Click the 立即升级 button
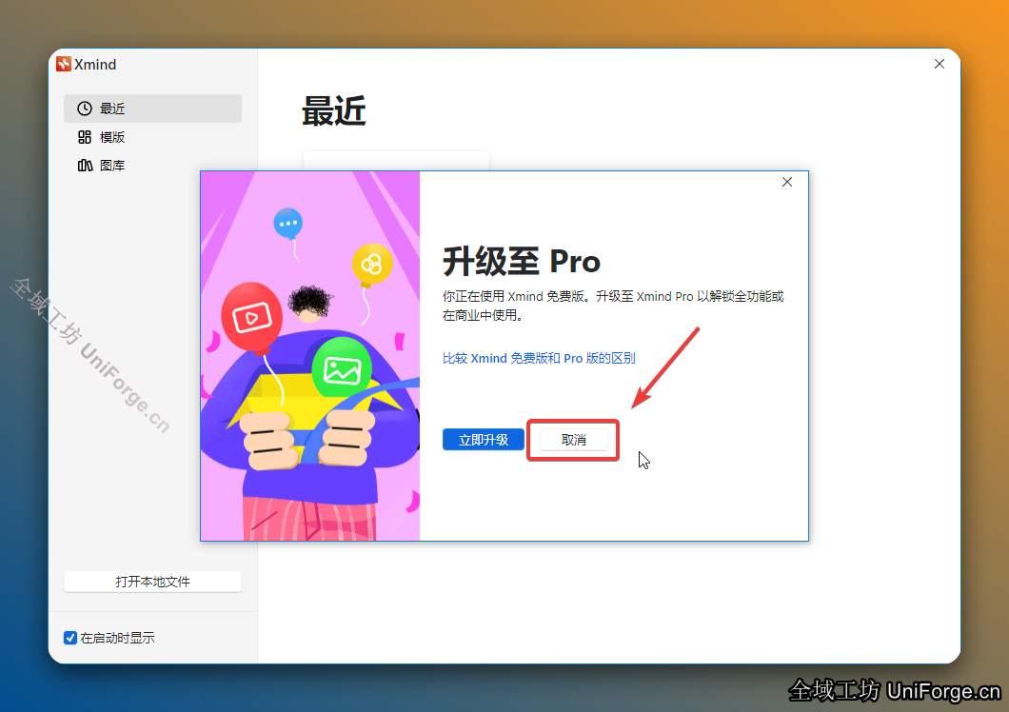This screenshot has height=712, width=1009. [x=484, y=440]
